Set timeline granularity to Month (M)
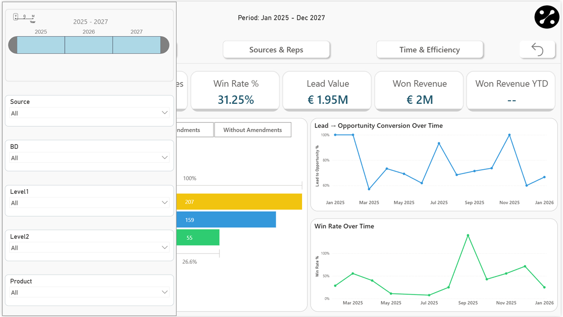 (33, 17)
